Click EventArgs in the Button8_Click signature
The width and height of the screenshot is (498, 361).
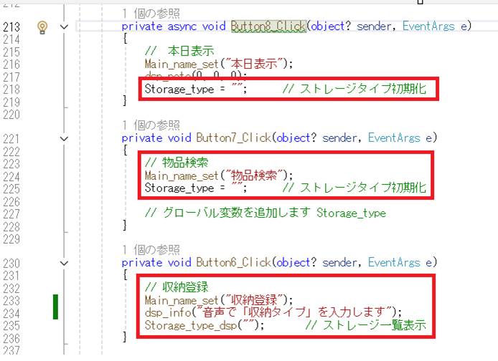pos(428,27)
